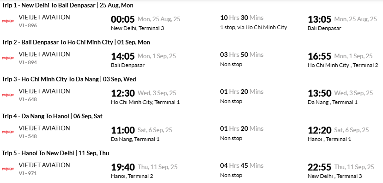Select Trip 5 Hanoi To New Delhi heading

[55, 153]
